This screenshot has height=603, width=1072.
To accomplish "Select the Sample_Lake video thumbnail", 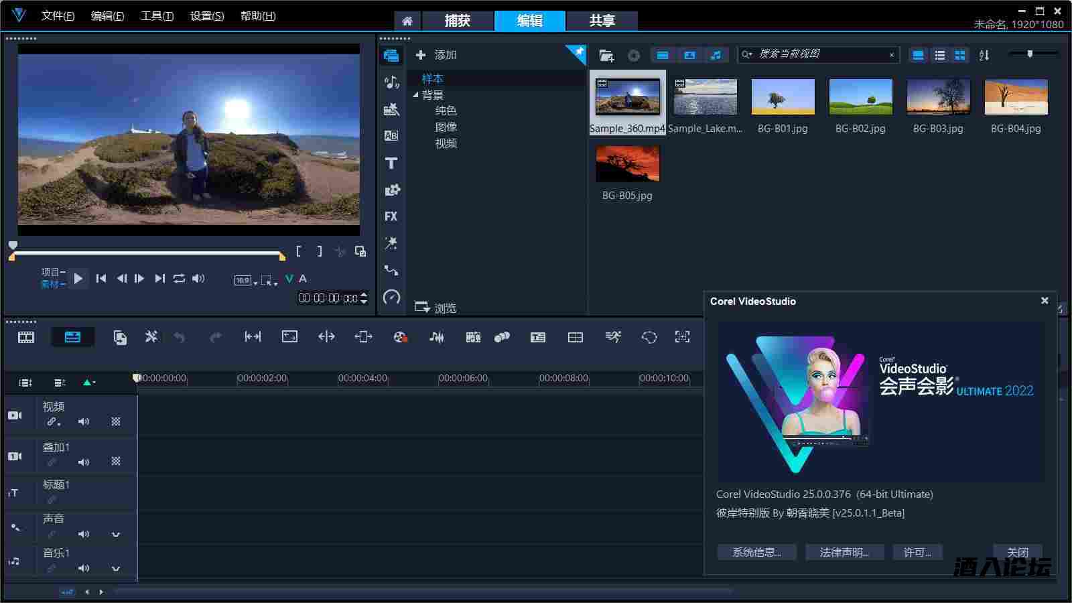I will pos(704,96).
